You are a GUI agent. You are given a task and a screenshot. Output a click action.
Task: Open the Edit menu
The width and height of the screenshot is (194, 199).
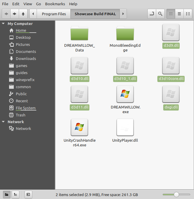coord(16,4)
